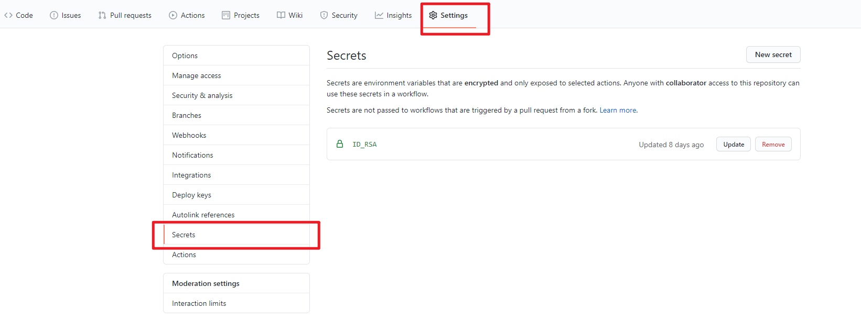Image resolution: width=861 pixels, height=331 pixels.
Task: Select Deploy keys sidebar item
Action: tap(191, 195)
